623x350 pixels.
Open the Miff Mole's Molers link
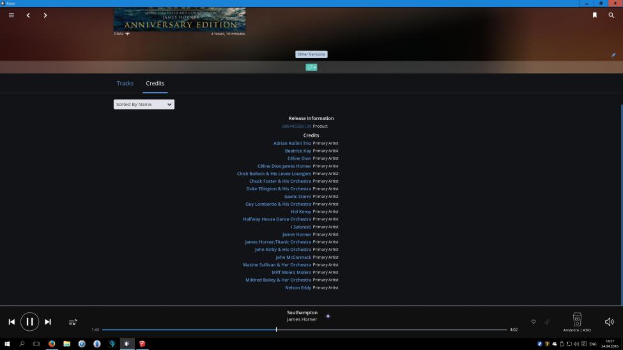coord(291,273)
